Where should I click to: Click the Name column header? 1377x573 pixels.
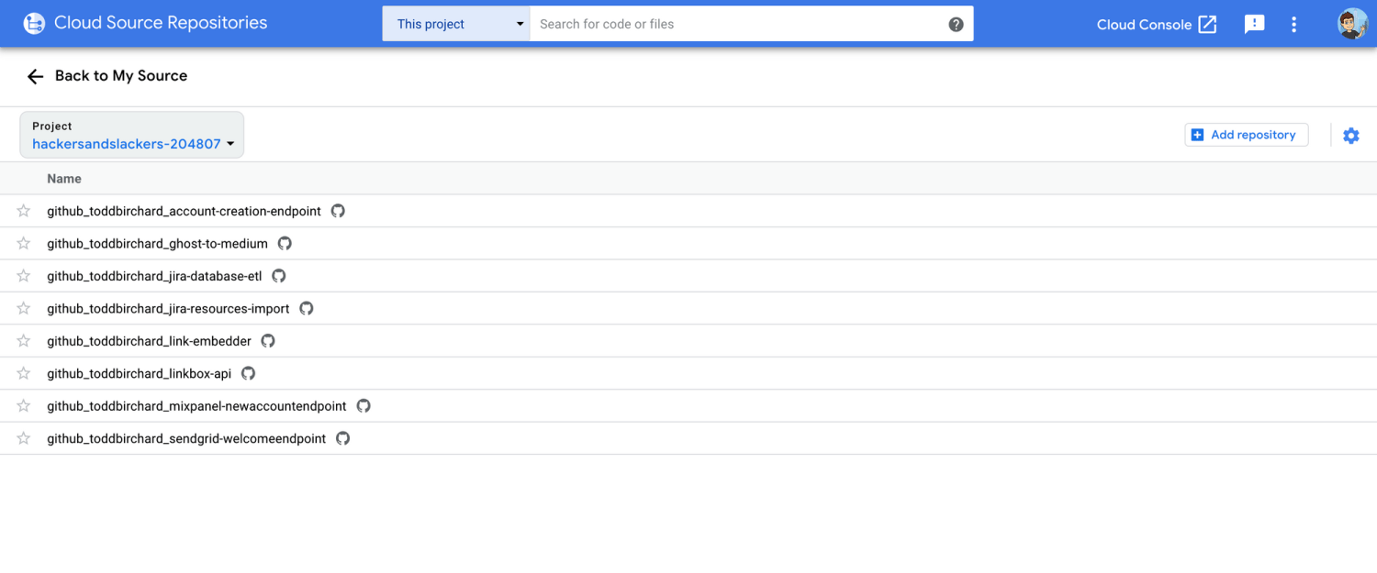[x=64, y=179]
